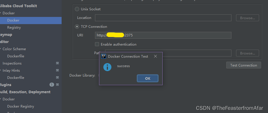Open the Registry settings page
Viewport: 268px width, 113px height.
click(14, 28)
